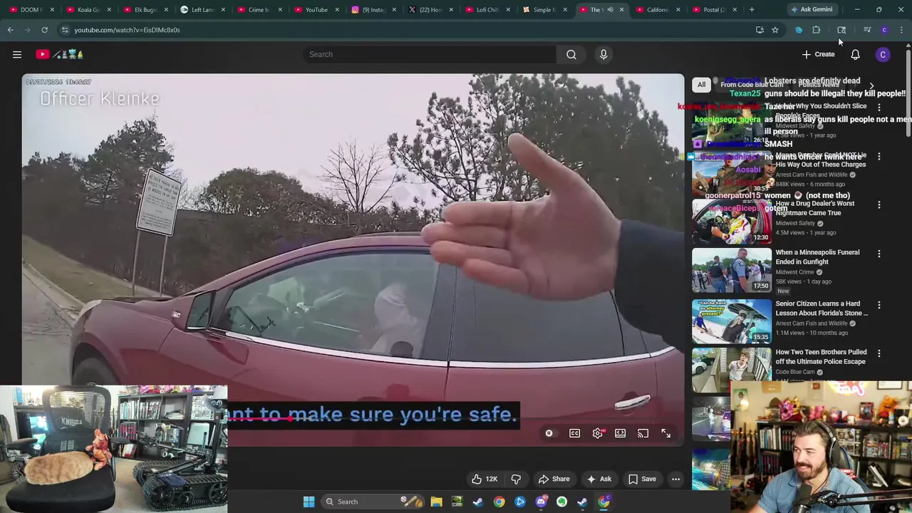912x513 pixels.
Task: Switch to the Koala tab
Action: coord(88,9)
